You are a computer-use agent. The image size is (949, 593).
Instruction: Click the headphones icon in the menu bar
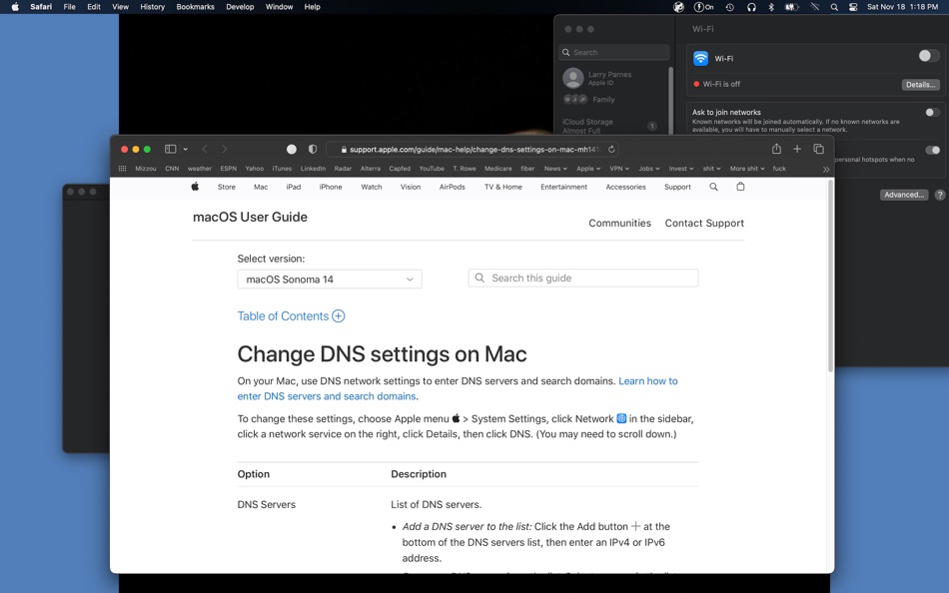[751, 7]
